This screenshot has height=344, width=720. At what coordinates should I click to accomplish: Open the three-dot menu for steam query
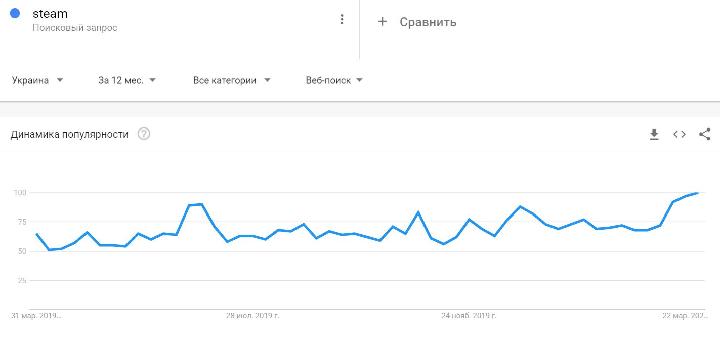click(342, 20)
